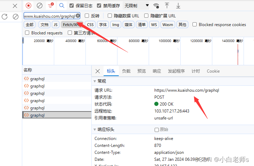The height and width of the screenshot is (166, 254).
Task: Click the 200 OK status value
Action: pyautogui.click(x=166, y=104)
